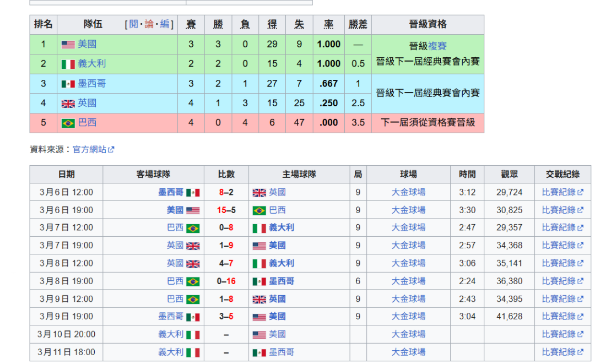Open 比賽紀錄 for the 3月9日 19:00 game

pos(559,317)
